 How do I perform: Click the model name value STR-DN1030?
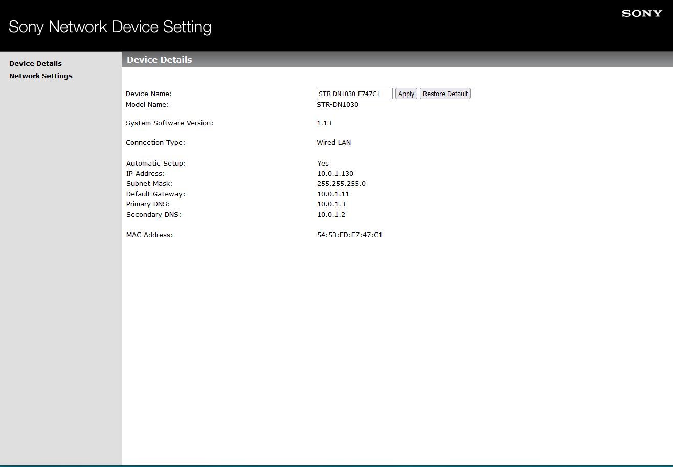pyautogui.click(x=337, y=105)
